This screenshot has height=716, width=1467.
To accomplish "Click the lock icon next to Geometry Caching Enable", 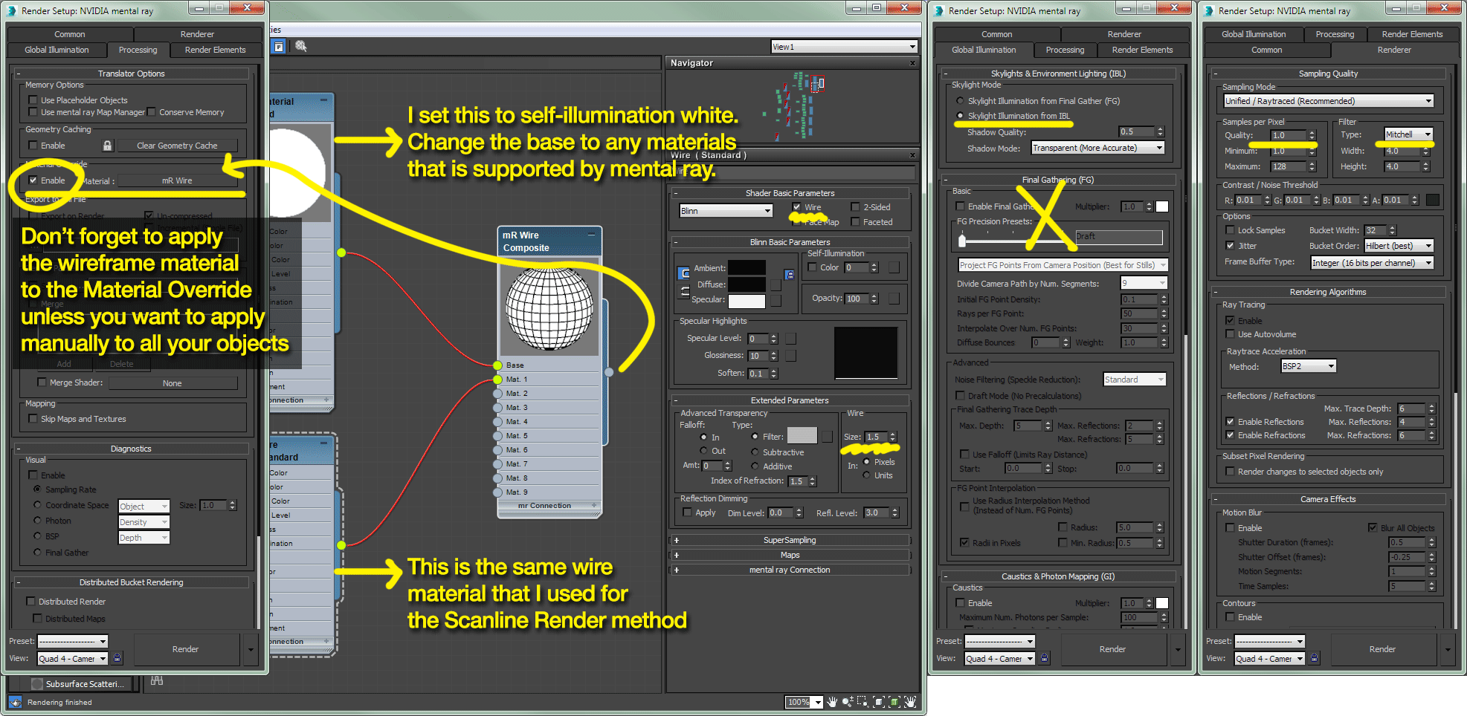I will [x=107, y=146].
